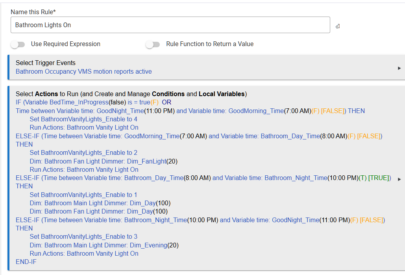Click the Select Trigger Events heading
Screen dimensions: 405x275
coord(45,63)
